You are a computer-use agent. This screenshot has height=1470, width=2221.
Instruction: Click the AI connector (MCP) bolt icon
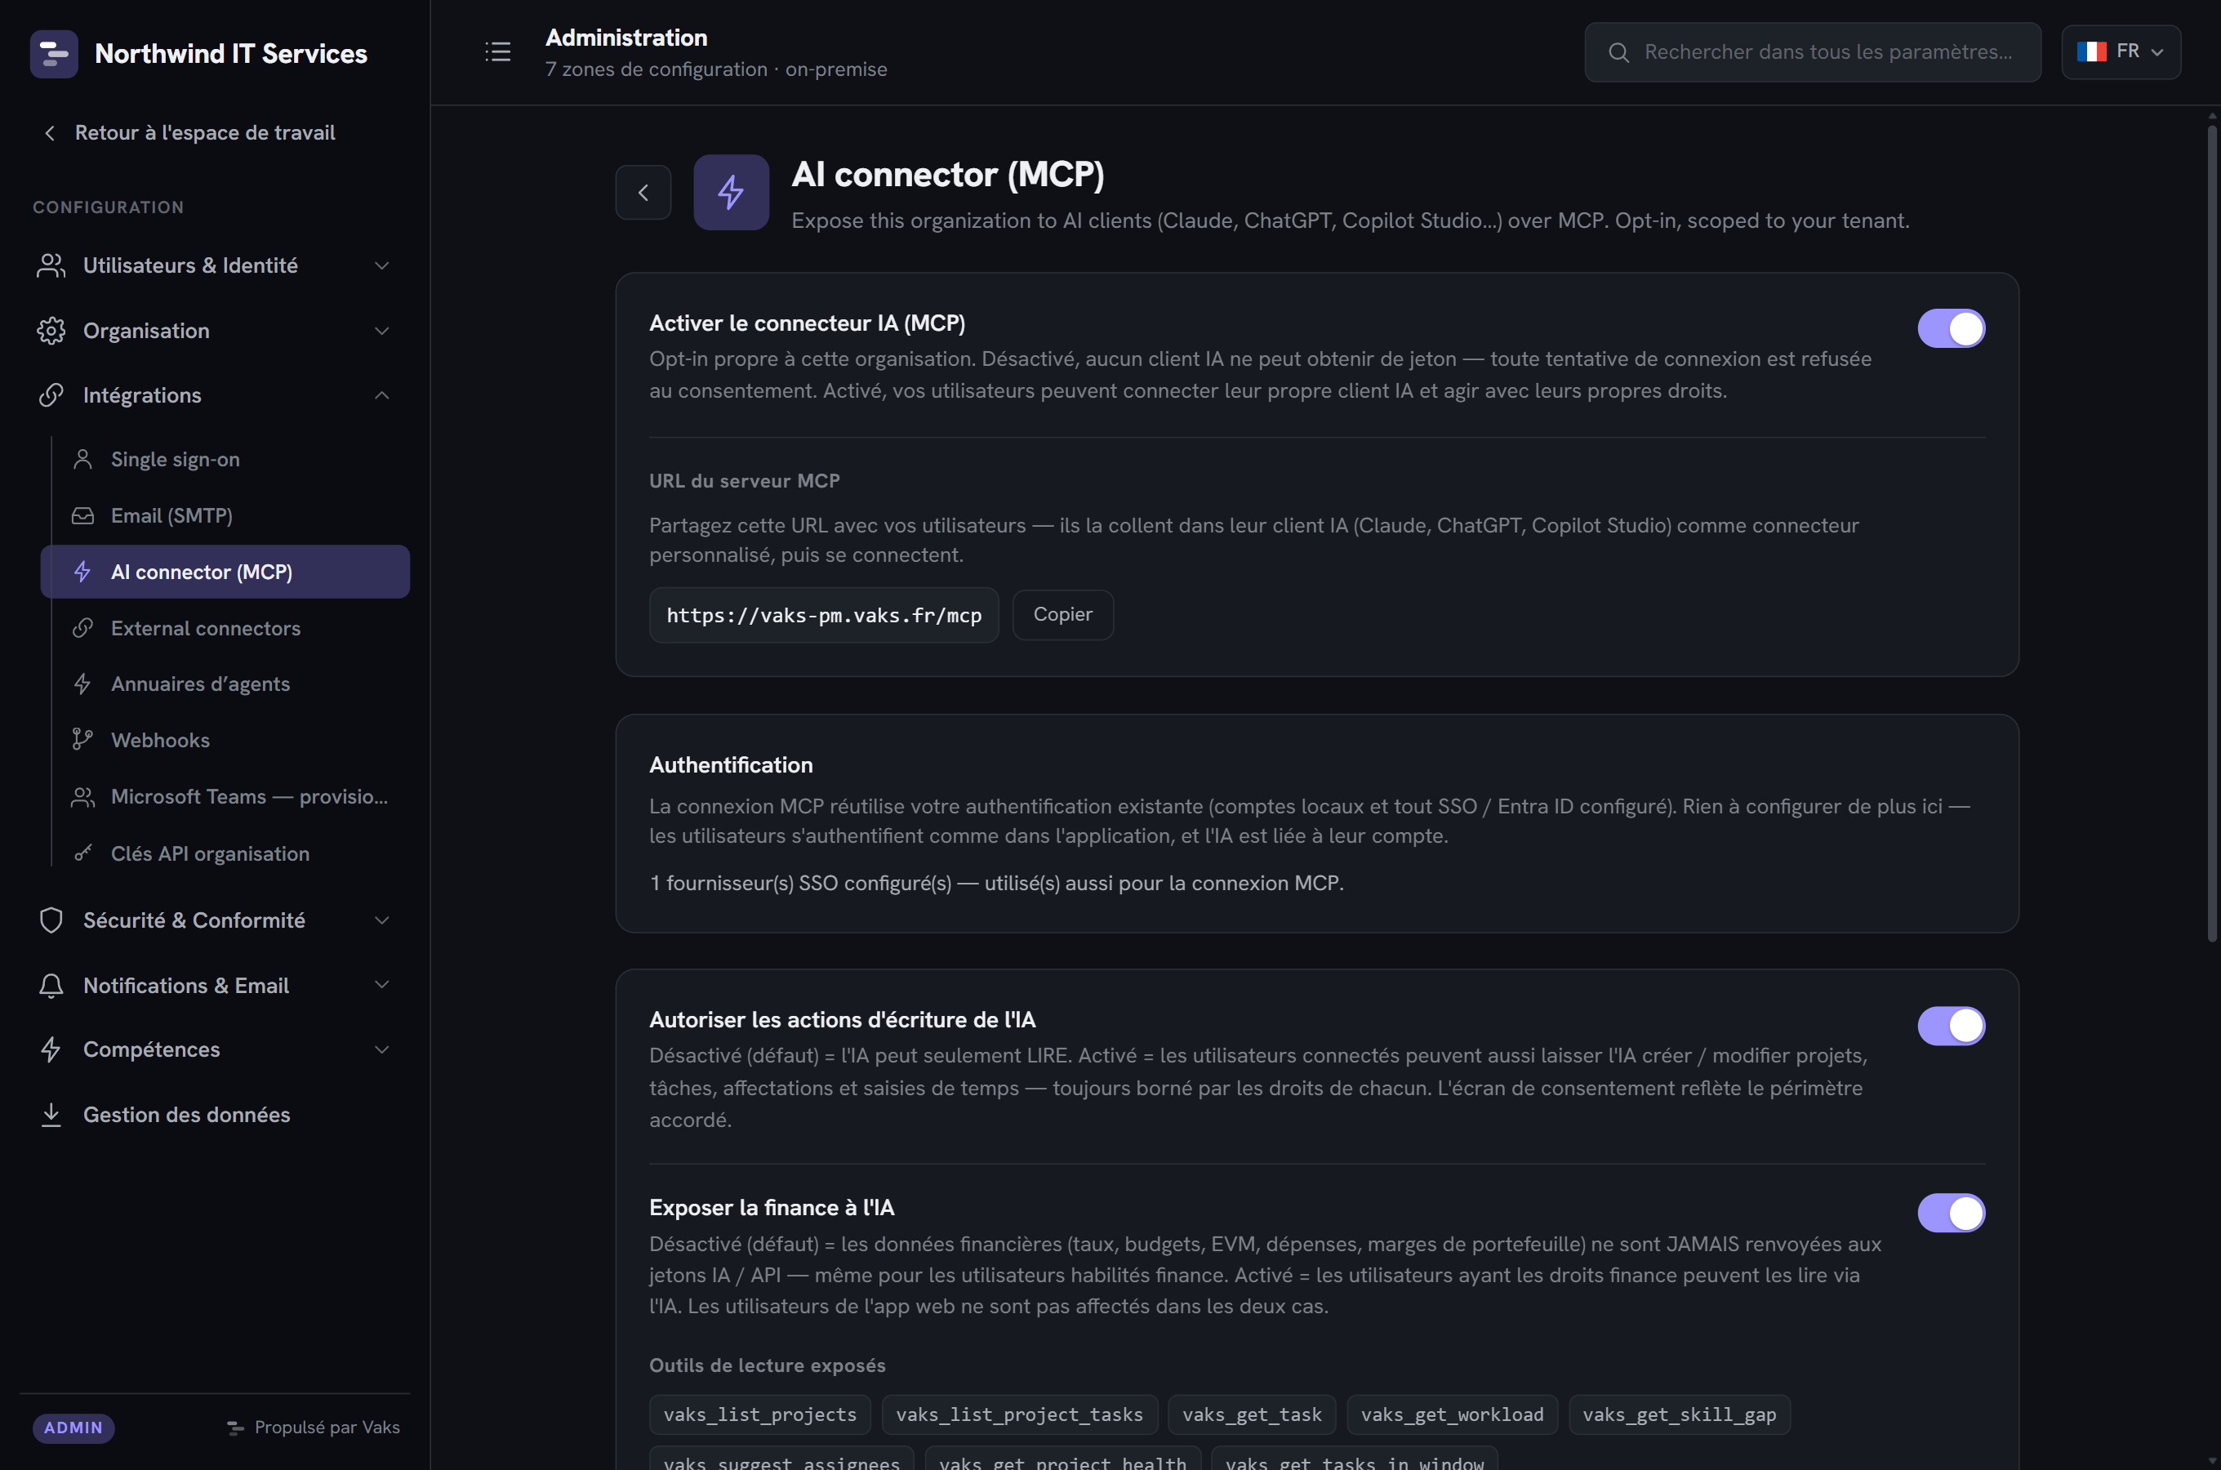pyautogui.click(x=82, y=572)
